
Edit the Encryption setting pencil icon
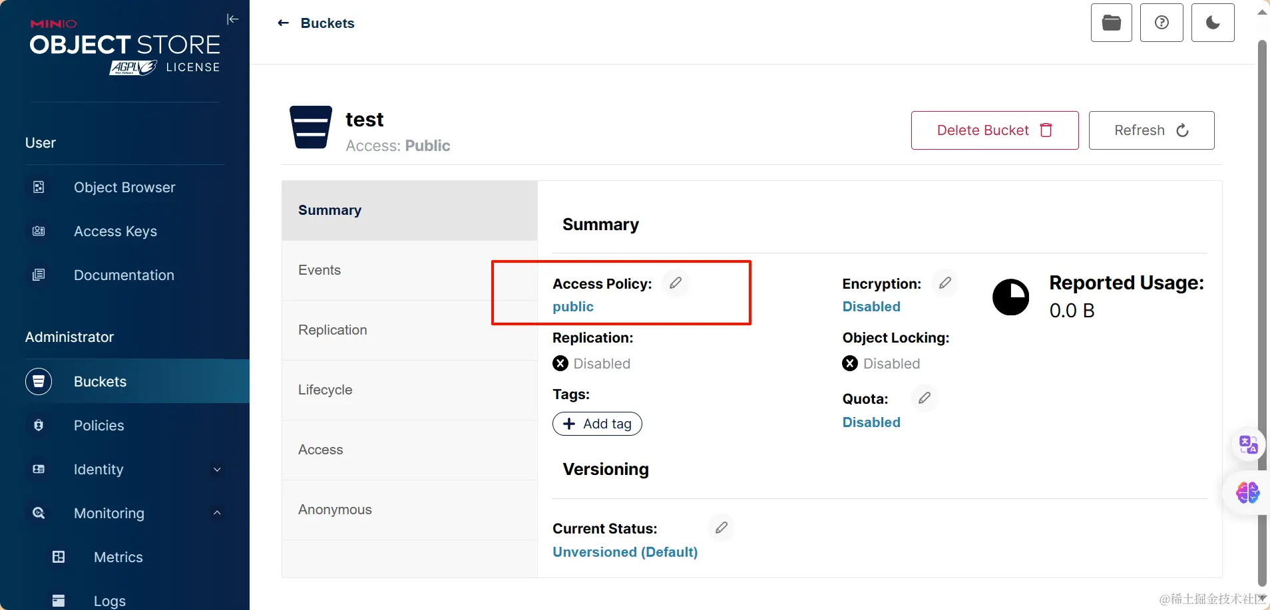click(x=945, y=283)
